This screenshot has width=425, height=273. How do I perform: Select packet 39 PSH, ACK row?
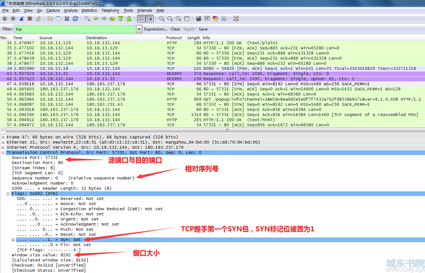coord(212,69)
